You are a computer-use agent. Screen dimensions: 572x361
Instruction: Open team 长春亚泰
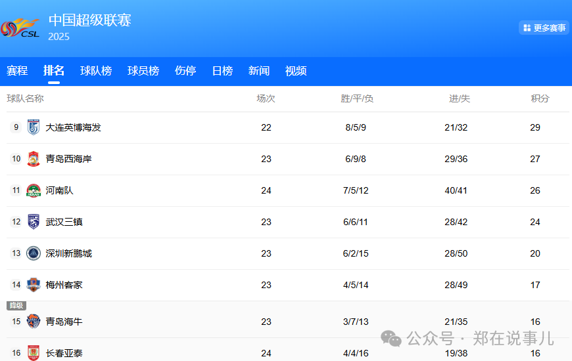tap(64, 353)
